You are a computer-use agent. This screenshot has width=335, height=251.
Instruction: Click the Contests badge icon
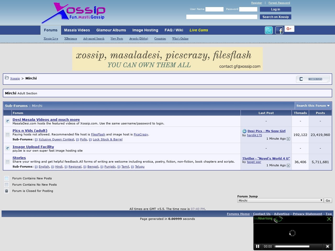tap(313, 79)
